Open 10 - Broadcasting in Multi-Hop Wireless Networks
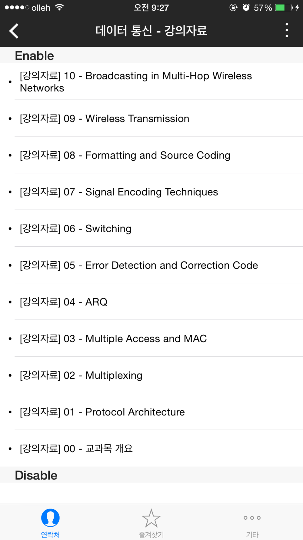303x540 pixels. (x=151, y=81)
